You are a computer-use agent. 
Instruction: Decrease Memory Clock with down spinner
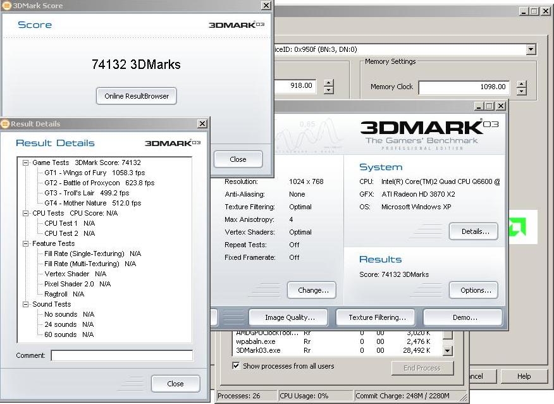[522, 92]
